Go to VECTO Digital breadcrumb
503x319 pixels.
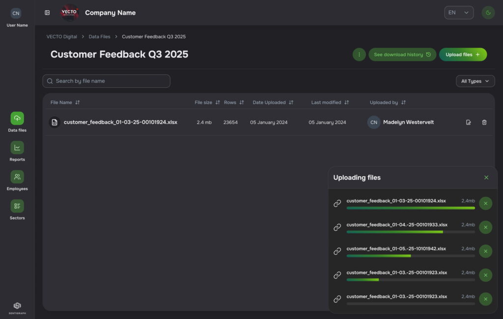pyautogui.click(x=61, y=37)
